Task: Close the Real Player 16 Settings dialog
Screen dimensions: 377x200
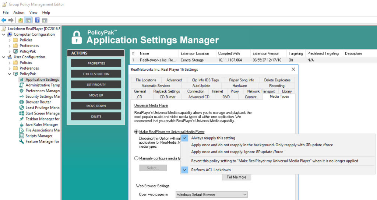Action: 293,69
